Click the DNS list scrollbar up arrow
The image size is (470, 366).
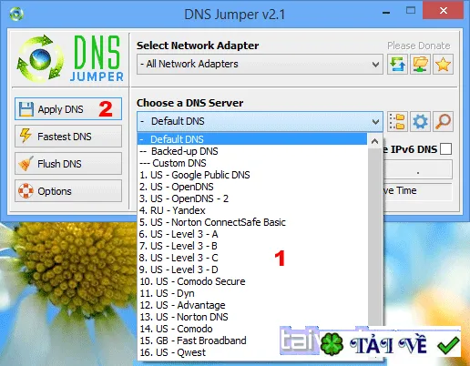(375, 141)
